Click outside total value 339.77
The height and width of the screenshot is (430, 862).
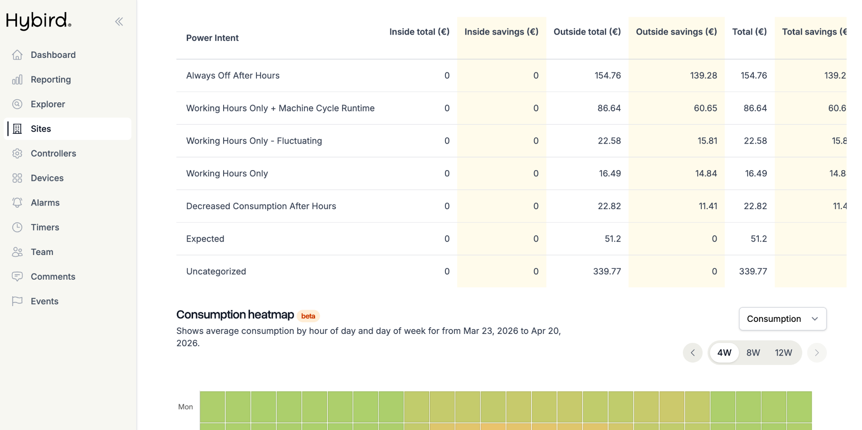point(607,272)
